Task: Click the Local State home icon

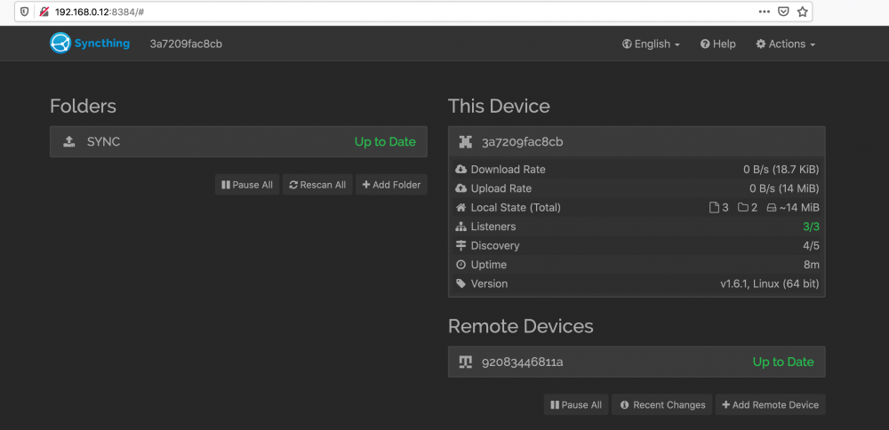Action: pyautogui.click(x=461, y=207)
